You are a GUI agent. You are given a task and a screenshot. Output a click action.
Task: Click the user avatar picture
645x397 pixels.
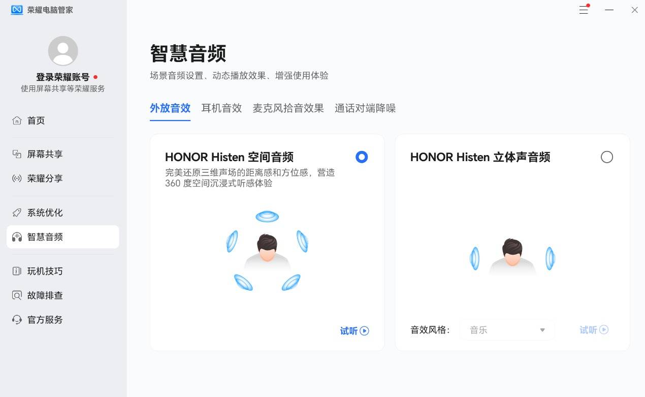[x=63, y=51]
